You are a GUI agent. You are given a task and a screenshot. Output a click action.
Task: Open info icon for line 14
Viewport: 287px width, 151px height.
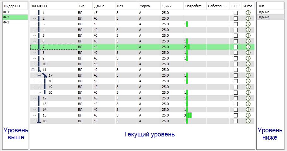coord(248,109)
